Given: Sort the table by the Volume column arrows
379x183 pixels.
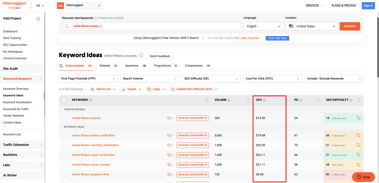Looking at the screenshot, I should pyautogui.click(x=248, y=100).
